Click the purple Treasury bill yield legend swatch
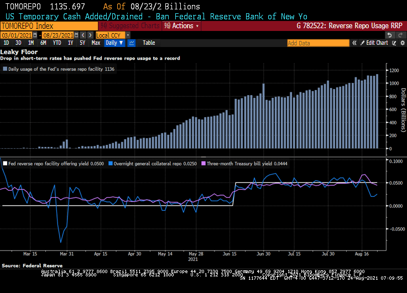This screenshot has width=407, height=293. [204, 164]
